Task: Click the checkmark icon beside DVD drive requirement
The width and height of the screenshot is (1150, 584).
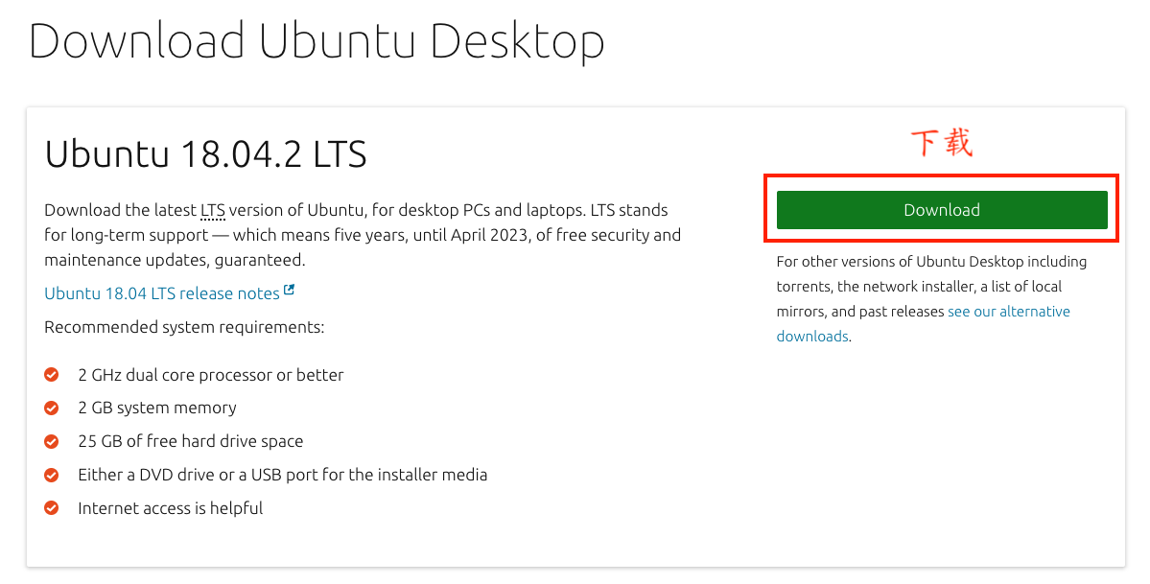Action: (x=52, y=476)
